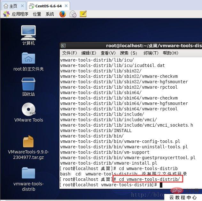Click the line 'vmware-tools-distrib/bin/vm-support'
The image size is (202, 201).
point(105,152)
